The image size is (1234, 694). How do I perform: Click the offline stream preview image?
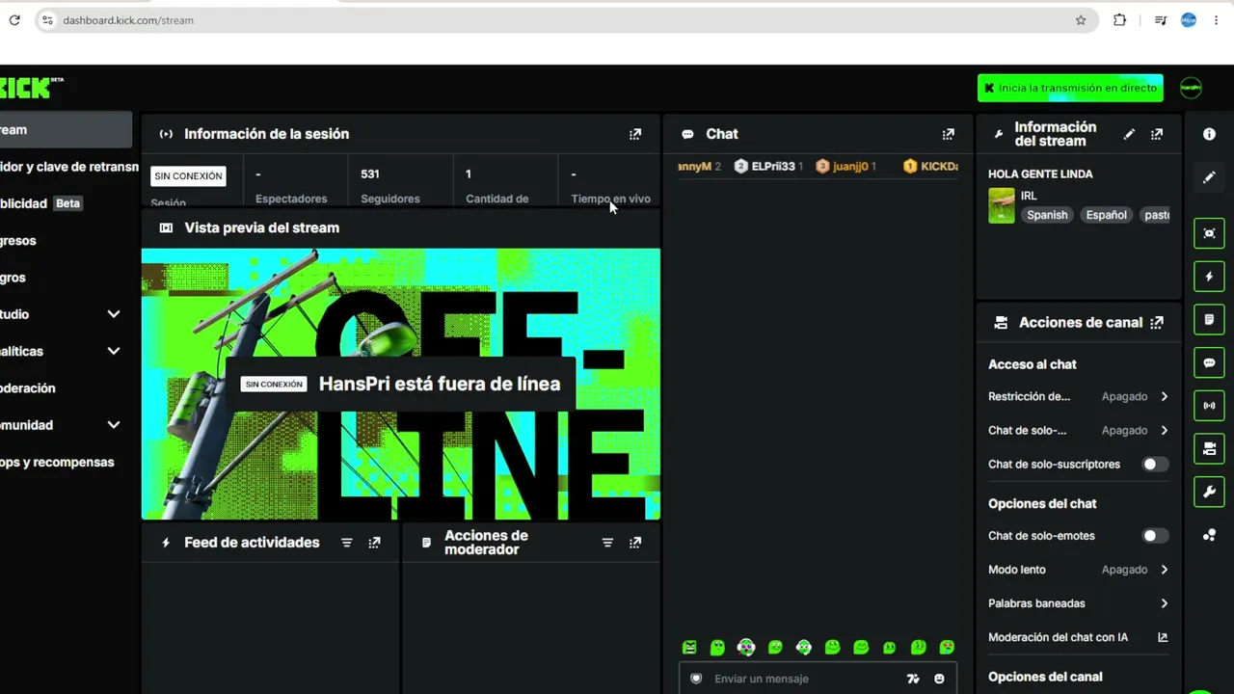(401, 385)
